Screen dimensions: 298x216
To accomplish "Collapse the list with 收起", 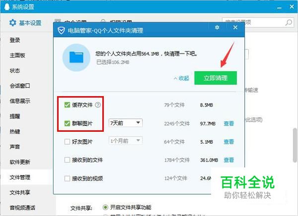I will pyautogui.click(x=181, y=78).
